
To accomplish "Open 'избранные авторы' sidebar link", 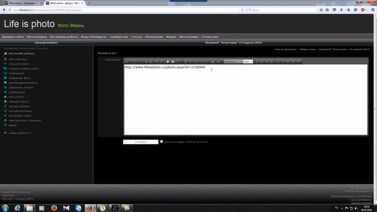I will [x=21, y=88].
